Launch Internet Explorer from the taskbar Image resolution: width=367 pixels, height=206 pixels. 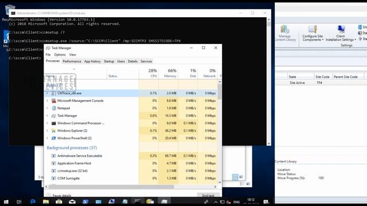pyautogui.click(x=33, y=201)
